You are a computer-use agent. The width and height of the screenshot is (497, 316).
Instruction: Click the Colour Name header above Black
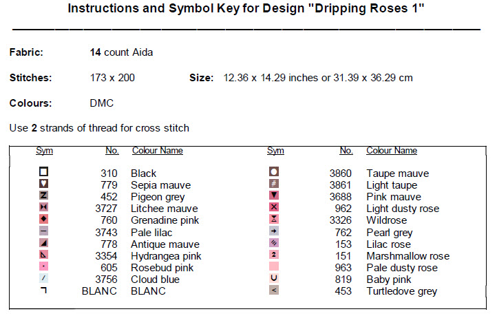point(157,151)
